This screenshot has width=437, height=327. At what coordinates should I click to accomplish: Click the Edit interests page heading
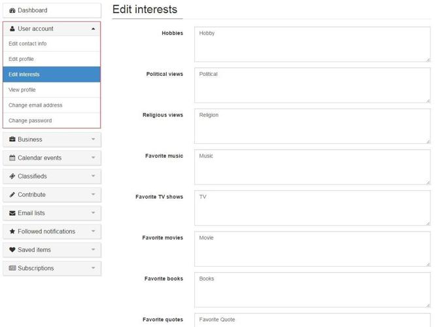click(145, 9)
